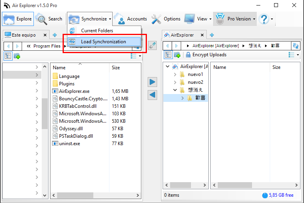The width and height of the screenshot is (304, 203).
Task: Sort right pane by Name column
Action: [240, 67]
